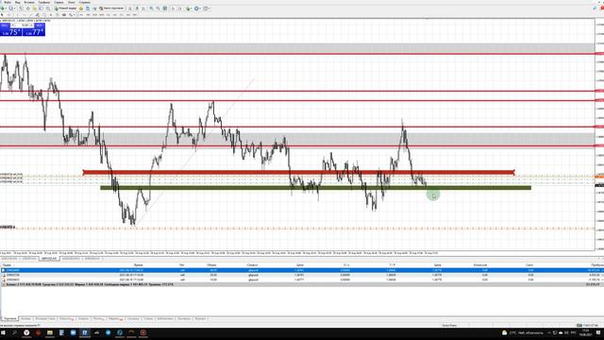The width and height of the screenshot is (604, 340).
Task: Switch chart type to Line Chart
Action: [143, 8]
